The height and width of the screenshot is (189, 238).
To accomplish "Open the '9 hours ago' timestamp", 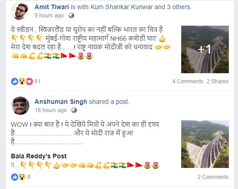I will [49, 16].
